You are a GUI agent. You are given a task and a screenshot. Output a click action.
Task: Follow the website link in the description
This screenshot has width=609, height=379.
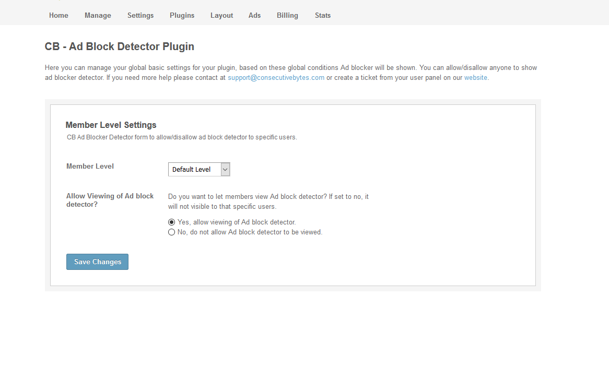(x=475, y=77)
